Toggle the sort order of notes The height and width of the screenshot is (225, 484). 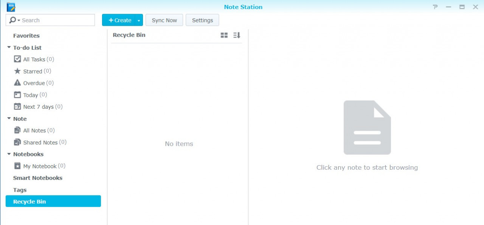coord(236,35)
